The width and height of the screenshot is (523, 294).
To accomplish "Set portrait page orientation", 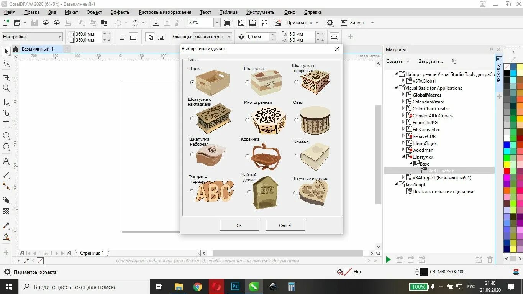I will (122, 37).
